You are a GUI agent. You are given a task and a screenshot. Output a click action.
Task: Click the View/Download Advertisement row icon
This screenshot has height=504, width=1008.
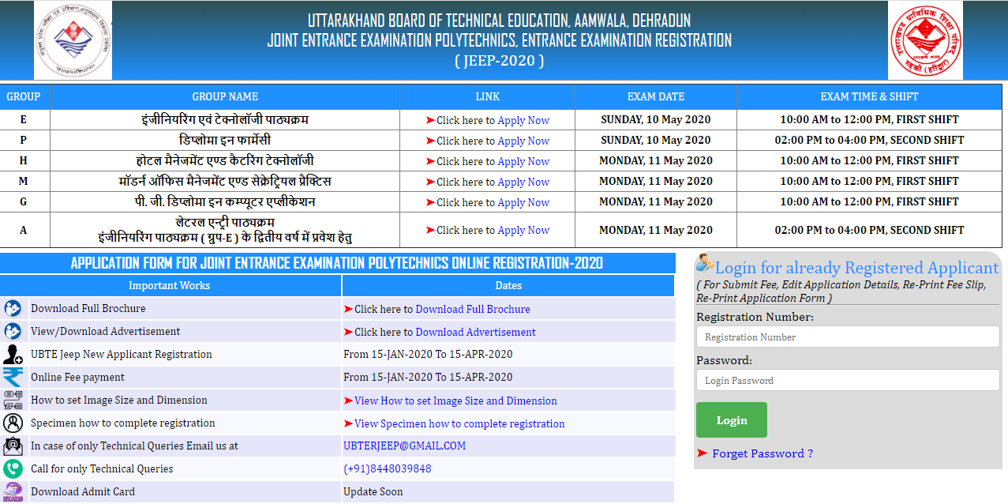point(13,332)
